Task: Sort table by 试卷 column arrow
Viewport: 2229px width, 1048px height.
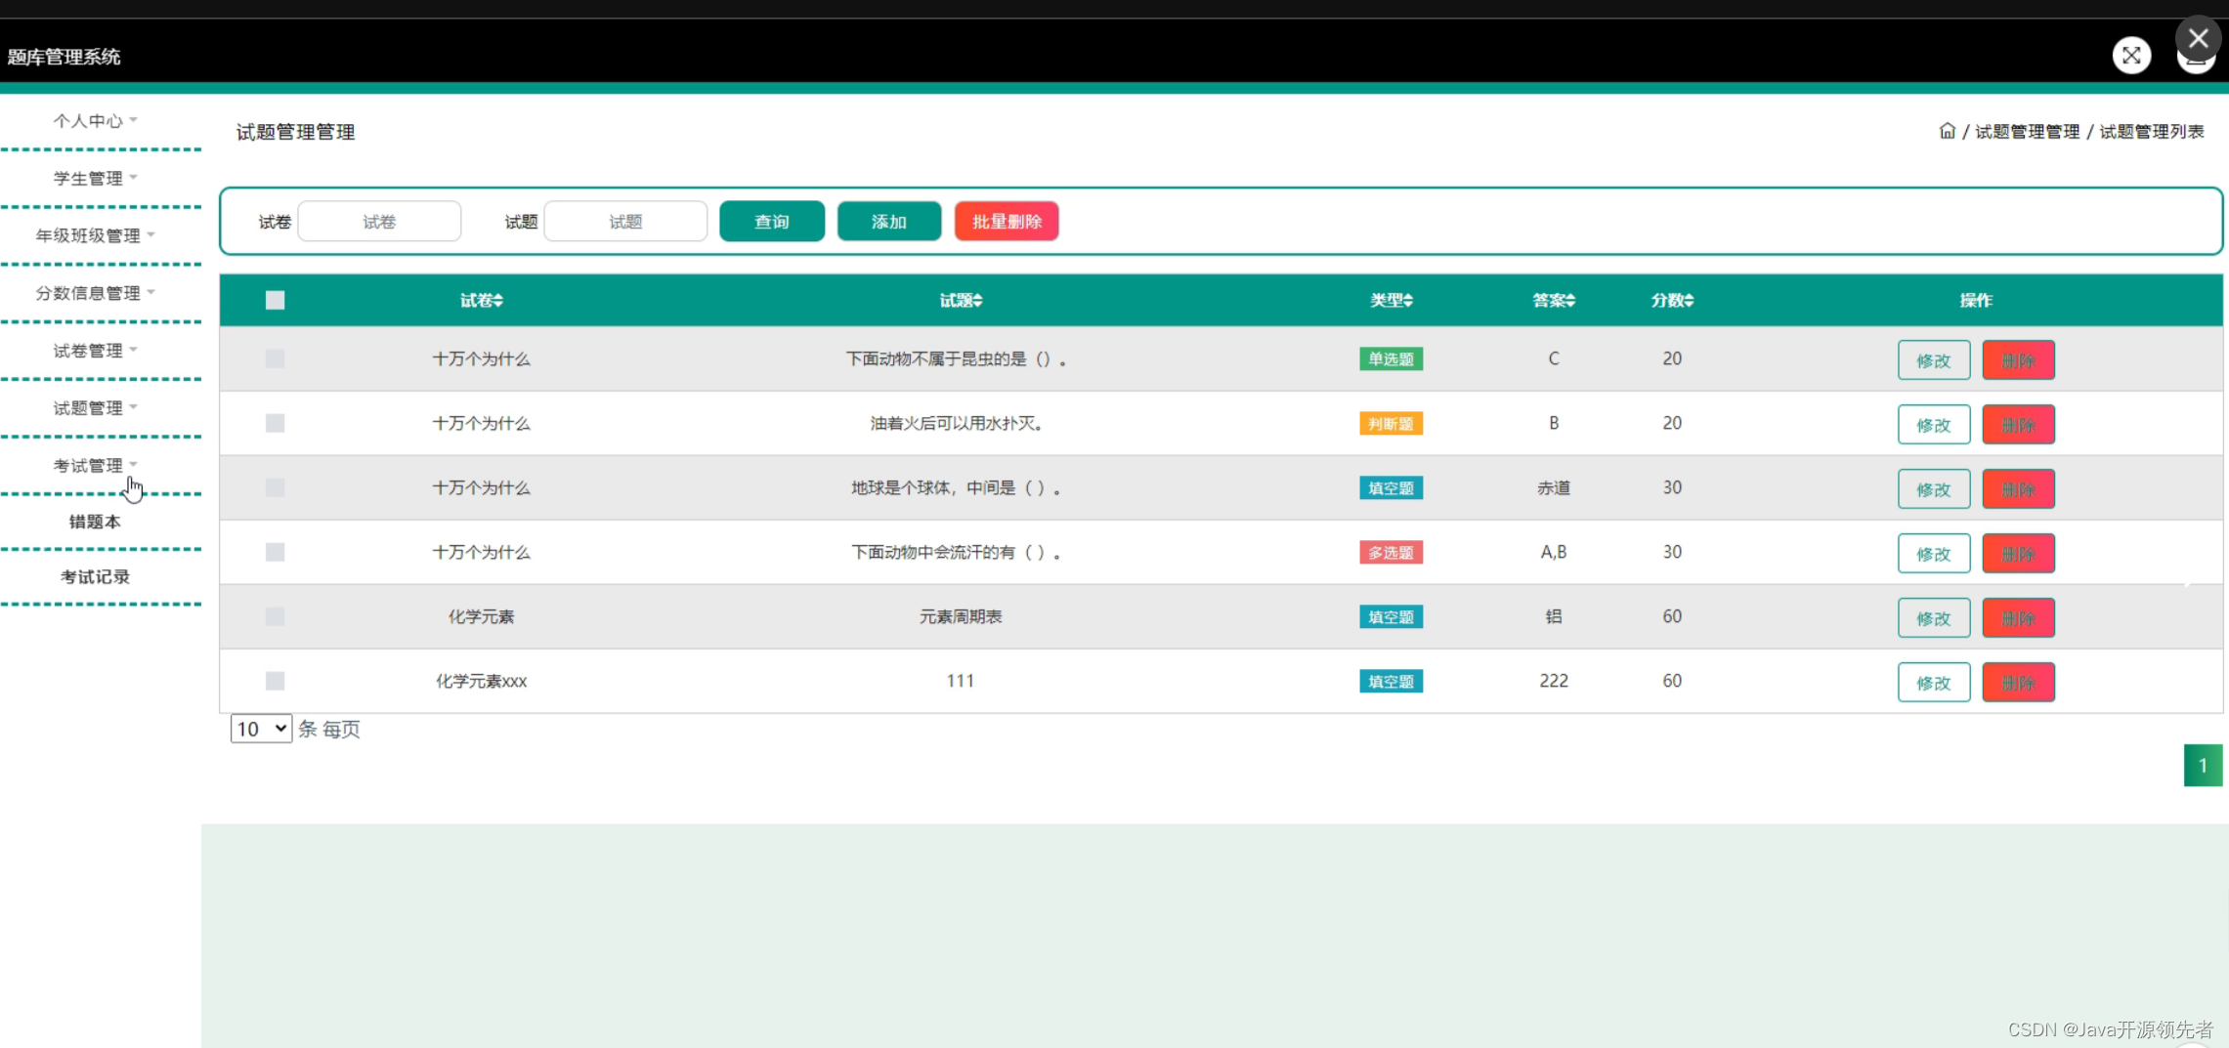Action: [498, 301]
